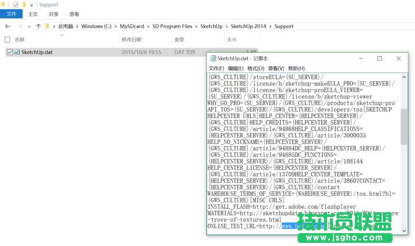Sort files by 名称 column
This screenshot has height=246, width=415.
pyautogui.click(x=20, y=40)
